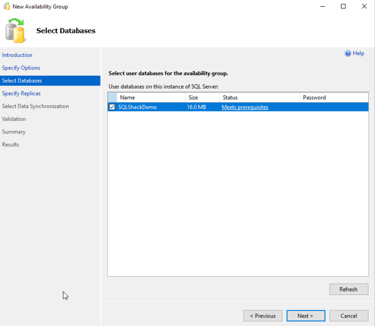Uncheck the SQLShackDemo database checkbox
This screenshot has height=326, width=375.
pos(112,107)
